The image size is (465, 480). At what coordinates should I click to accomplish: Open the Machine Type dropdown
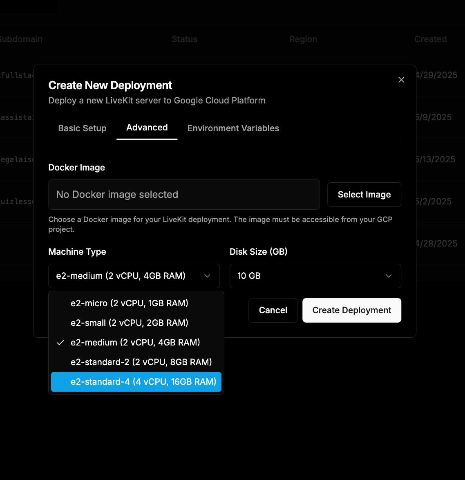[x=134, y=276]
